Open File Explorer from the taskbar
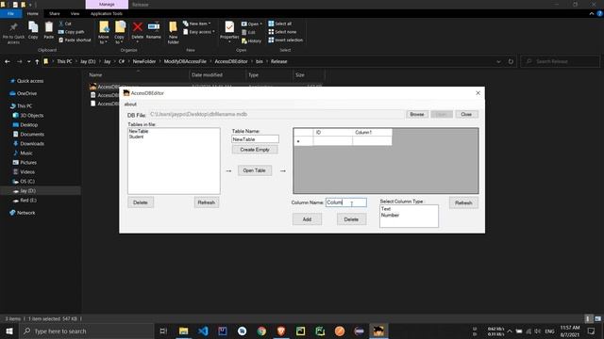This screenshot has height=339, width=604. [x=183, y=331]
